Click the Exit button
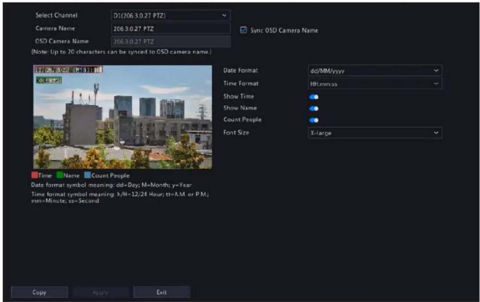Image resolution: width=480 pixels, height=302 pixels. [x=162, y=292]
